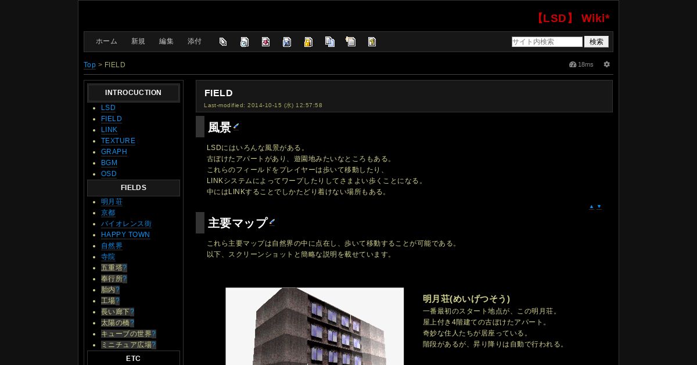This screenshot has width=697, height=365.
Task: Click the padlock toolbar icon
Action: [308, 42]
